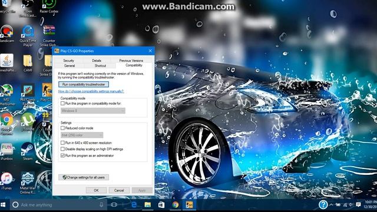
Task: Select the Compatibility tab
Action: [134, 65]
